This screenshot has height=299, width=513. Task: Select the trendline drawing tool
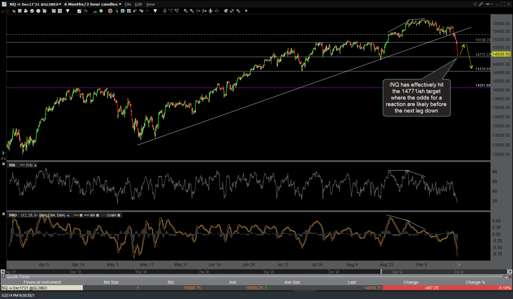tap(170, 11)
